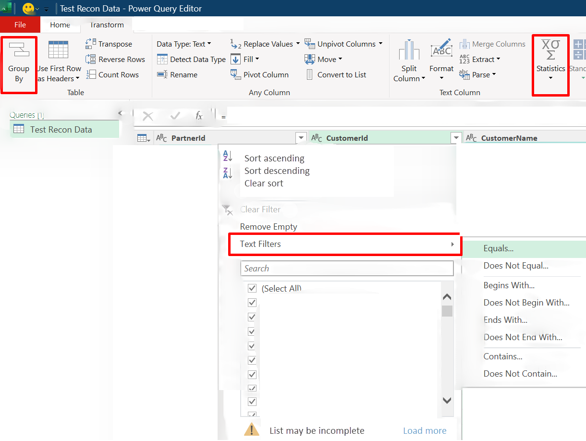This screenshot has height=441, width=586.
Task: Expand the Fill dropdown
Action: coord(245,59)
